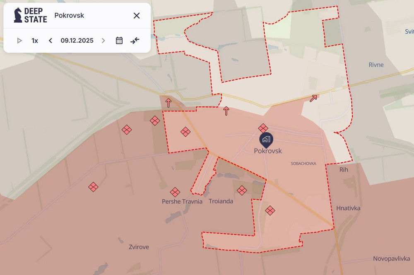Select unit marker above Pershe Travnia label

pyautogui.click(x=175, y=192)
